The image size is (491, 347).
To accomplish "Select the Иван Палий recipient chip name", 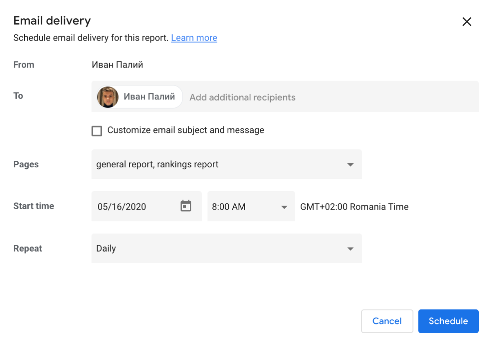I will click(149, 97).
